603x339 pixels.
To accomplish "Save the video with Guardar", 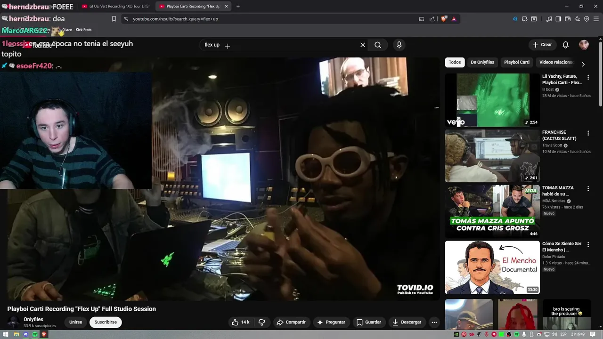I will point(369,322).
